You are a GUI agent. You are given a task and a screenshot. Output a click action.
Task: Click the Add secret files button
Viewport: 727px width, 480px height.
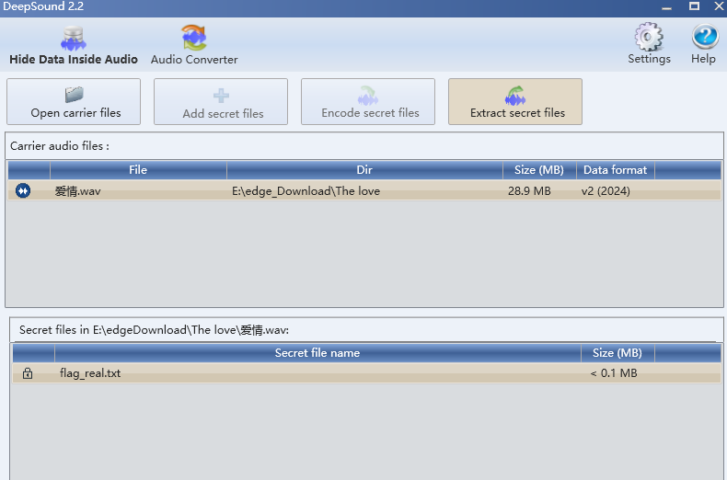(221, 101)
